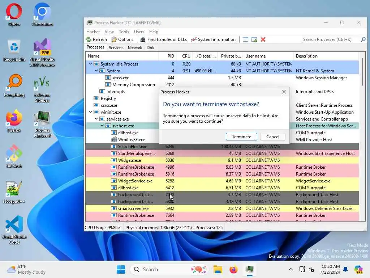Select the smss.exe process row
Screen dimensions: 370x278
pos(222,77)
